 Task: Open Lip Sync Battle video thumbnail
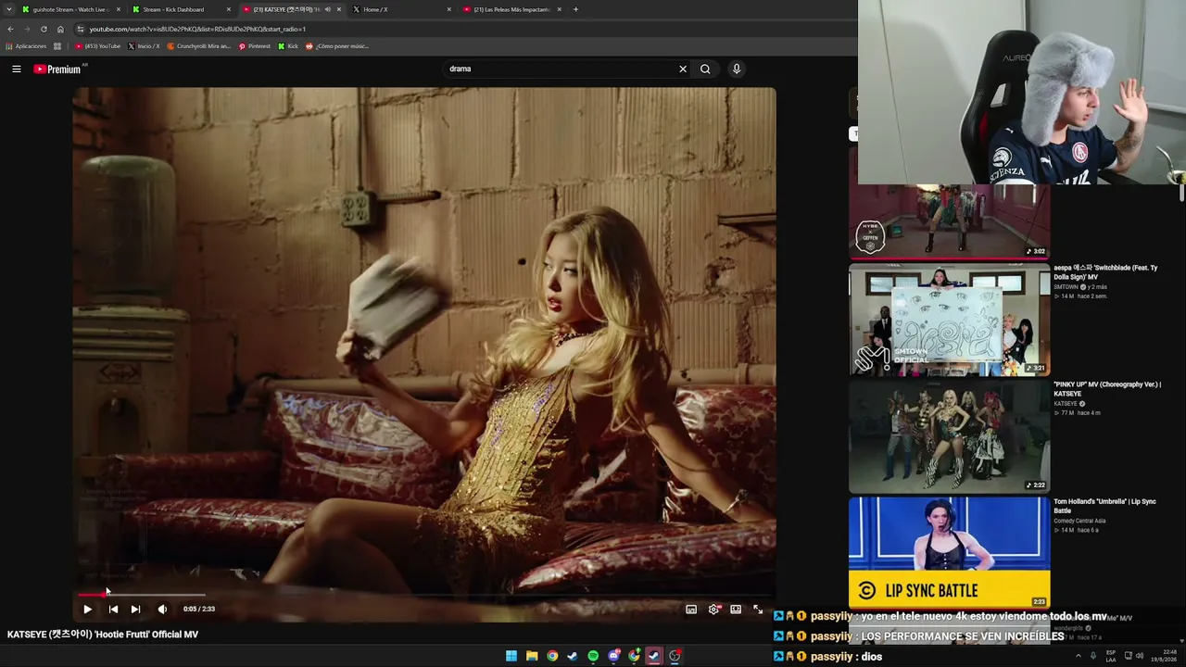pyautogui.click(x=950, y=553)
